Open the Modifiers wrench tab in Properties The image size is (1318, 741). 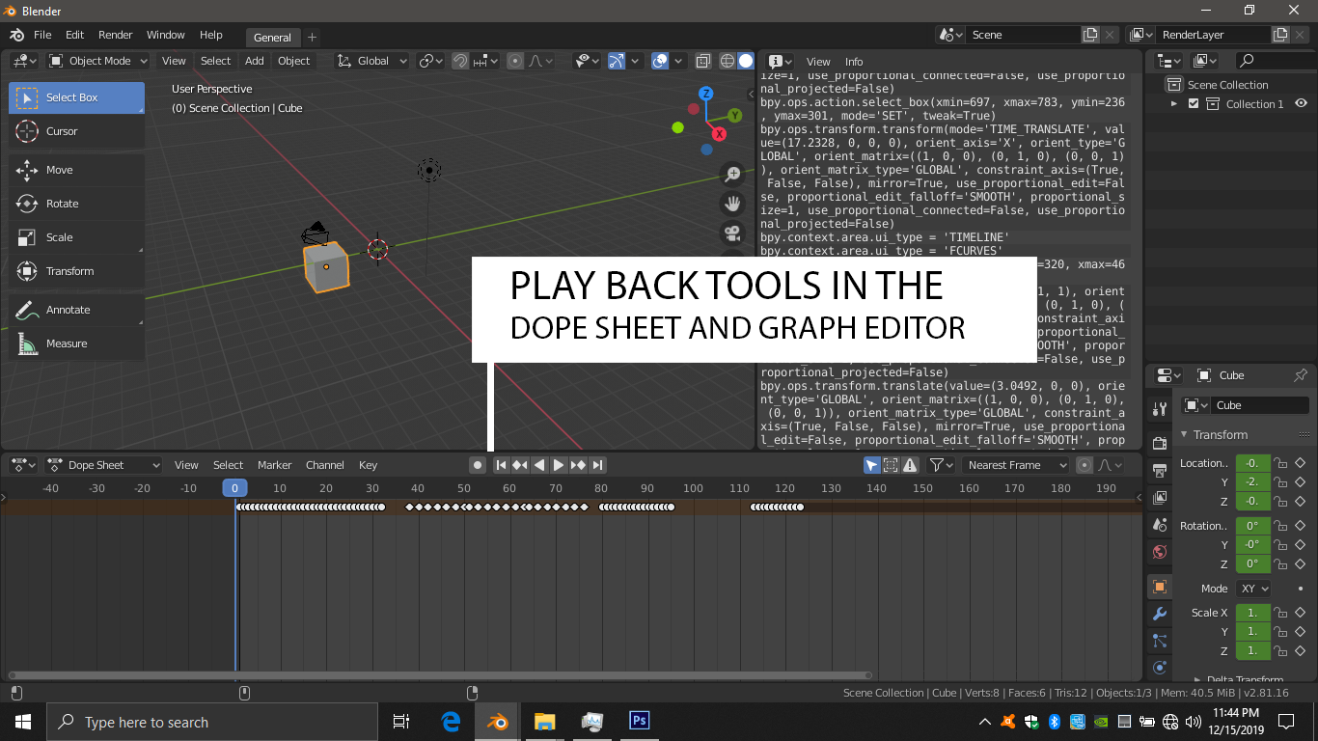(1160, 614)
